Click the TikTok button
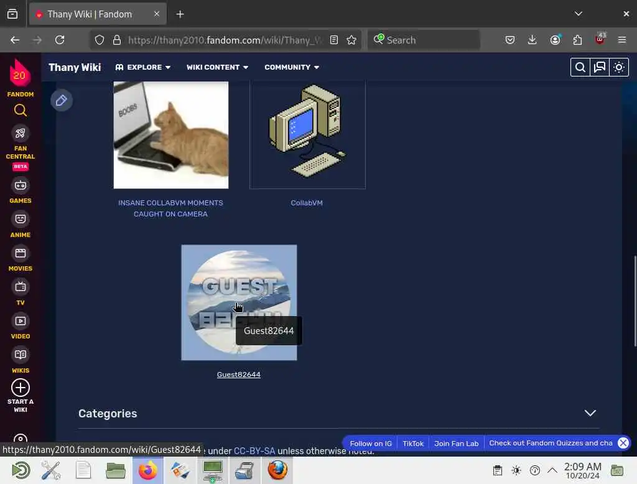Viewport: 637px width, 484px height. (413, 444)
